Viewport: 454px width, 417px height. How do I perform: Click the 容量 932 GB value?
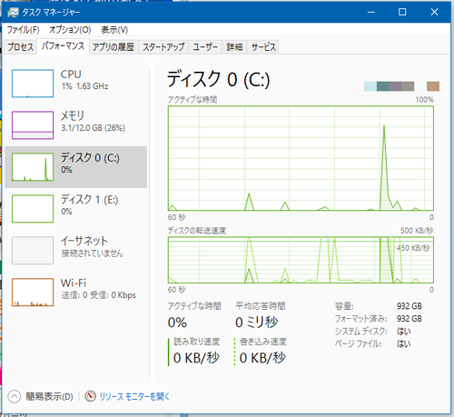[x=410, y=306]
